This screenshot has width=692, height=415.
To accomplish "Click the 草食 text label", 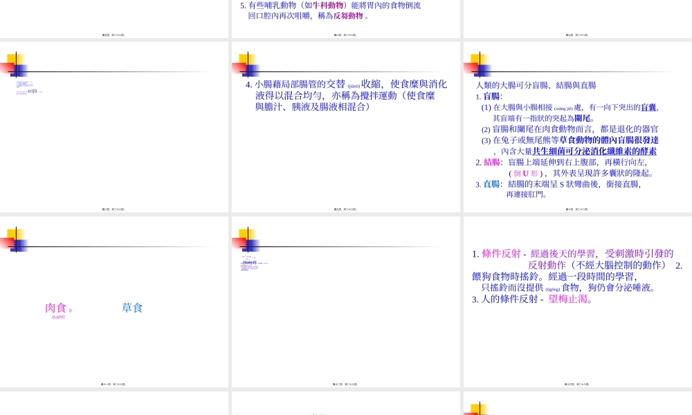I will tap(131, 308).
